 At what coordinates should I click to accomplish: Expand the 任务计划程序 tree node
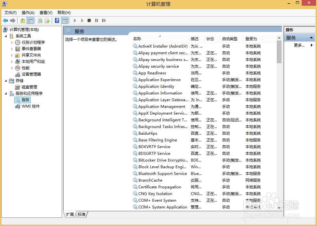(12, 43)
